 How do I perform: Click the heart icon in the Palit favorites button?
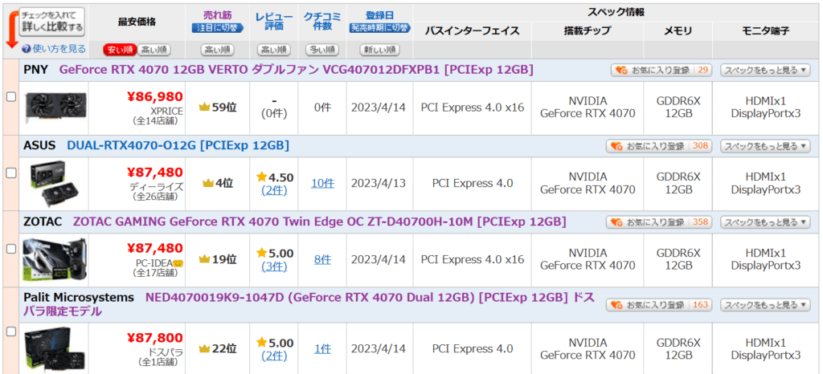point(618,304)
